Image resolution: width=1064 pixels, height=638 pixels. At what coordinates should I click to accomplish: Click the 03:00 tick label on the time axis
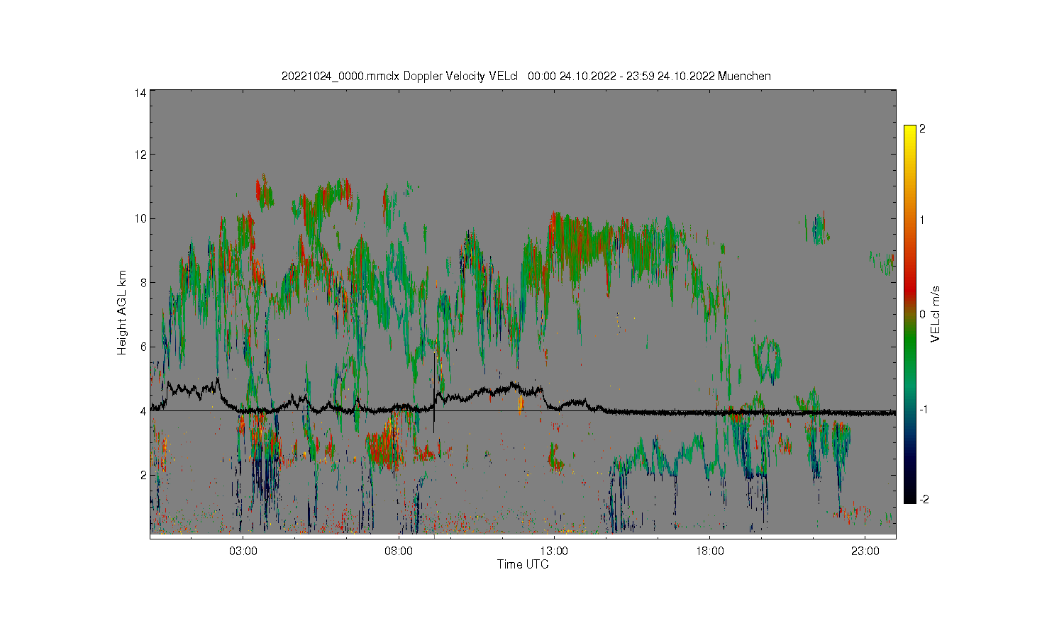tap(243, 551)
